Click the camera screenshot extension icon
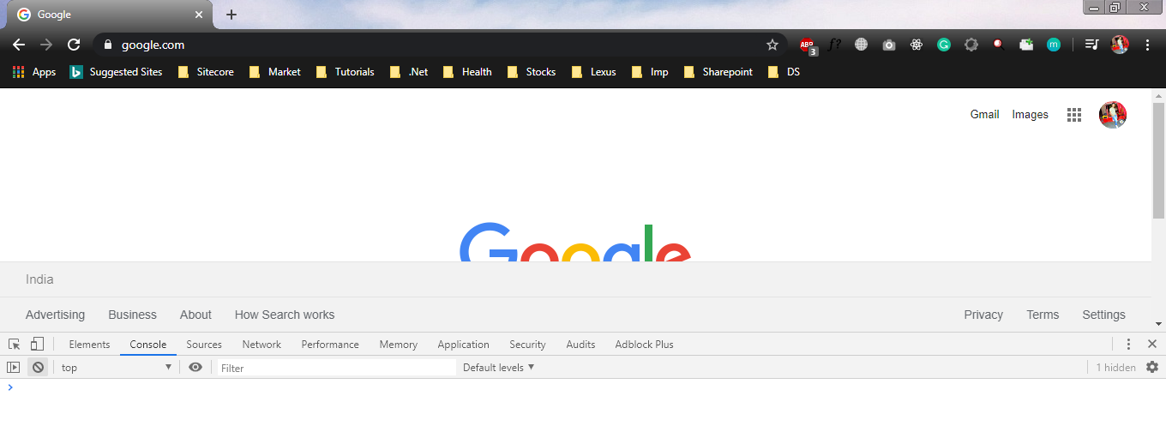 [x=889, y=45]
